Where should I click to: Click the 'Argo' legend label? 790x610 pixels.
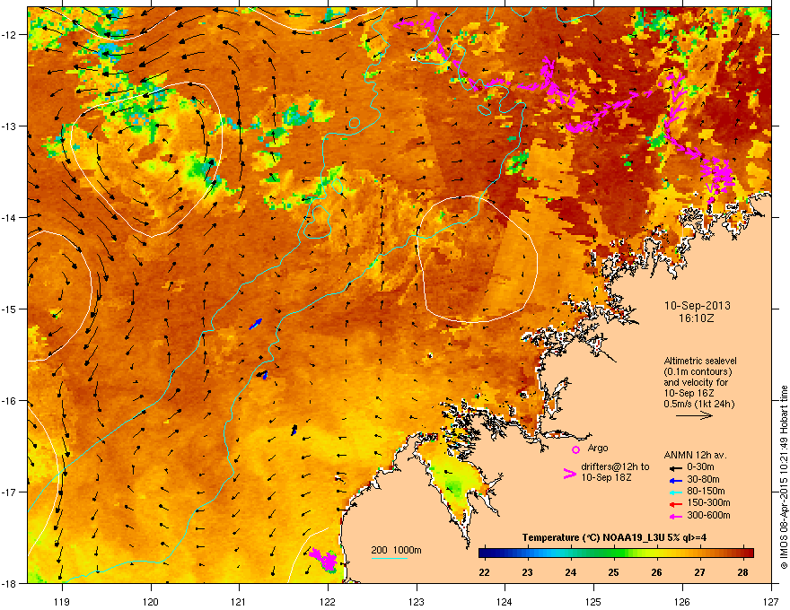[598, 448]
